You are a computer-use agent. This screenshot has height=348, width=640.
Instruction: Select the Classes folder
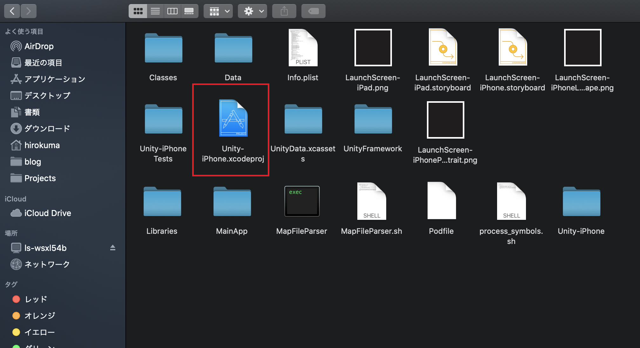[x=163, y=48]
